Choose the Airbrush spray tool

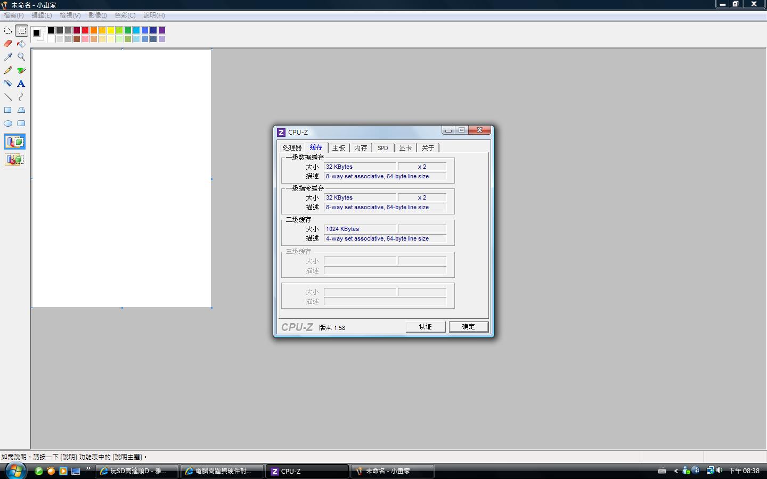8,84
